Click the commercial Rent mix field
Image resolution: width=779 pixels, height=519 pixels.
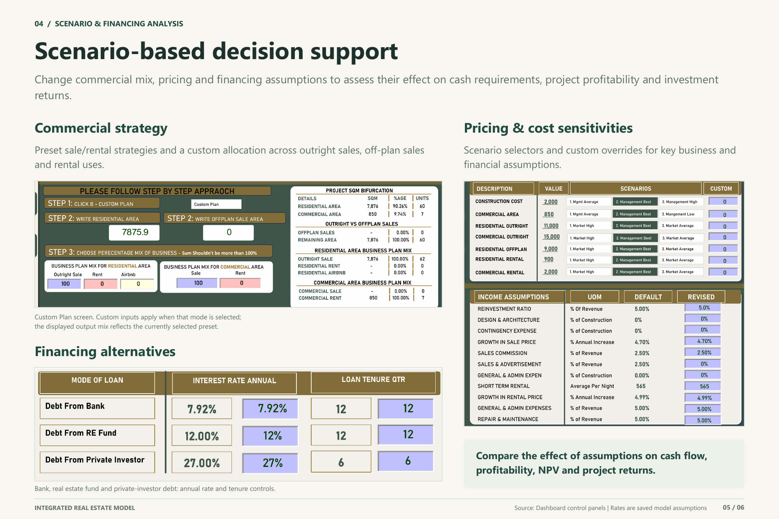point(240,283)
